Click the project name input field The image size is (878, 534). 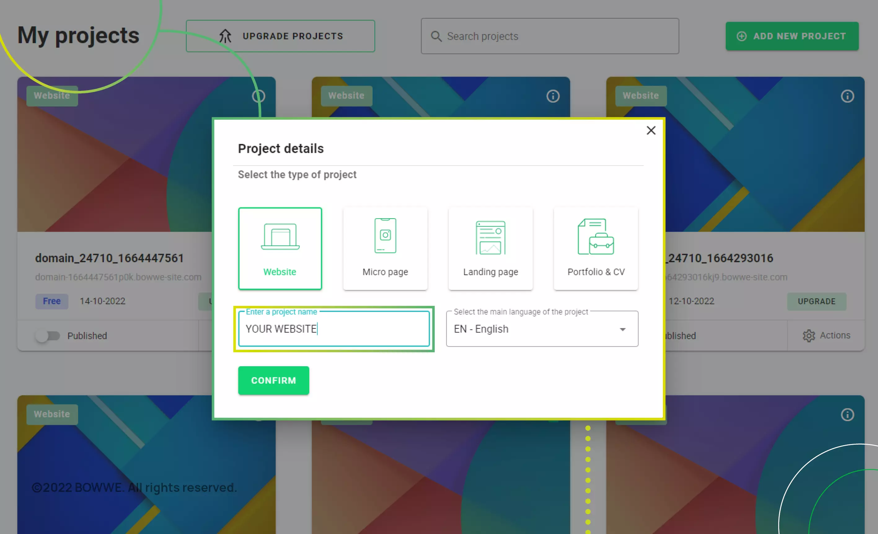tap(334, 329)
